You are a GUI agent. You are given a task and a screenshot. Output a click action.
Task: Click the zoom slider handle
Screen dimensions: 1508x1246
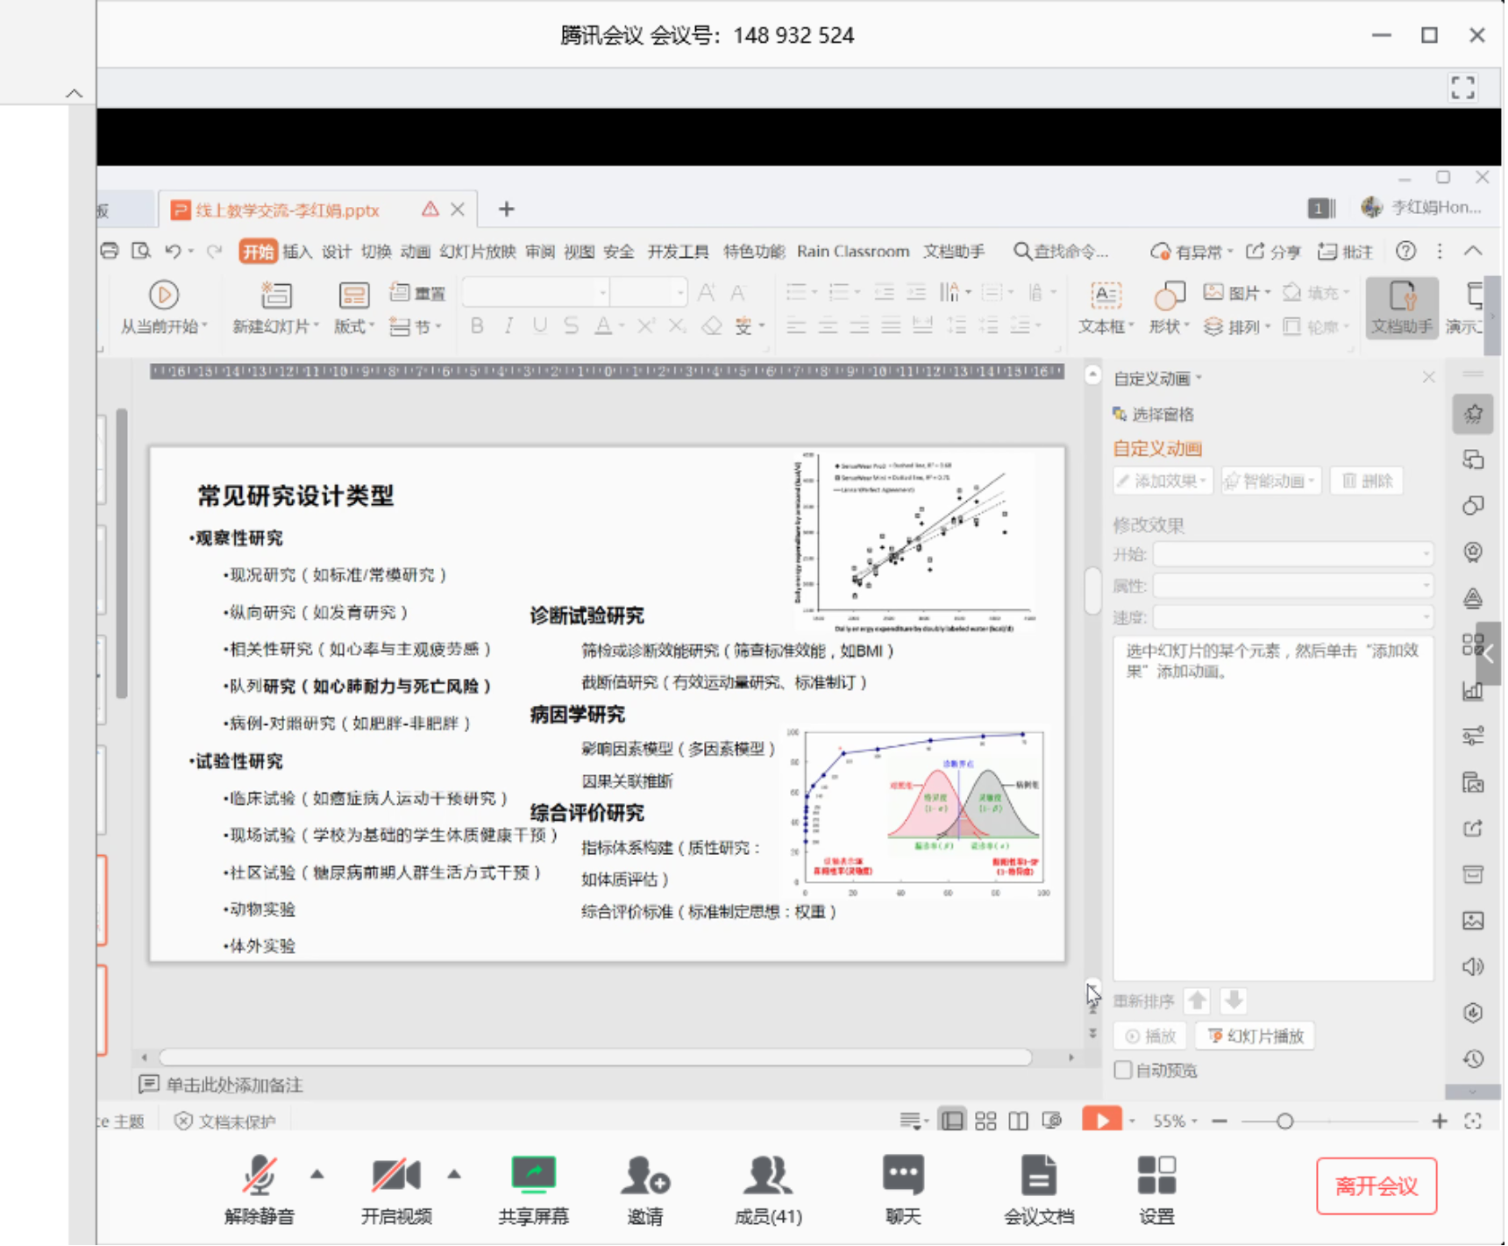click(1284, 1121)
